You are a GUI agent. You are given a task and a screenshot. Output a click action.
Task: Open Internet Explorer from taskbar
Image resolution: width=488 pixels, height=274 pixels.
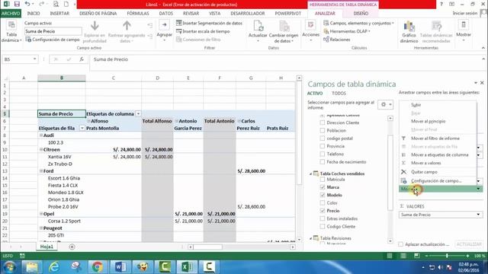54,267
